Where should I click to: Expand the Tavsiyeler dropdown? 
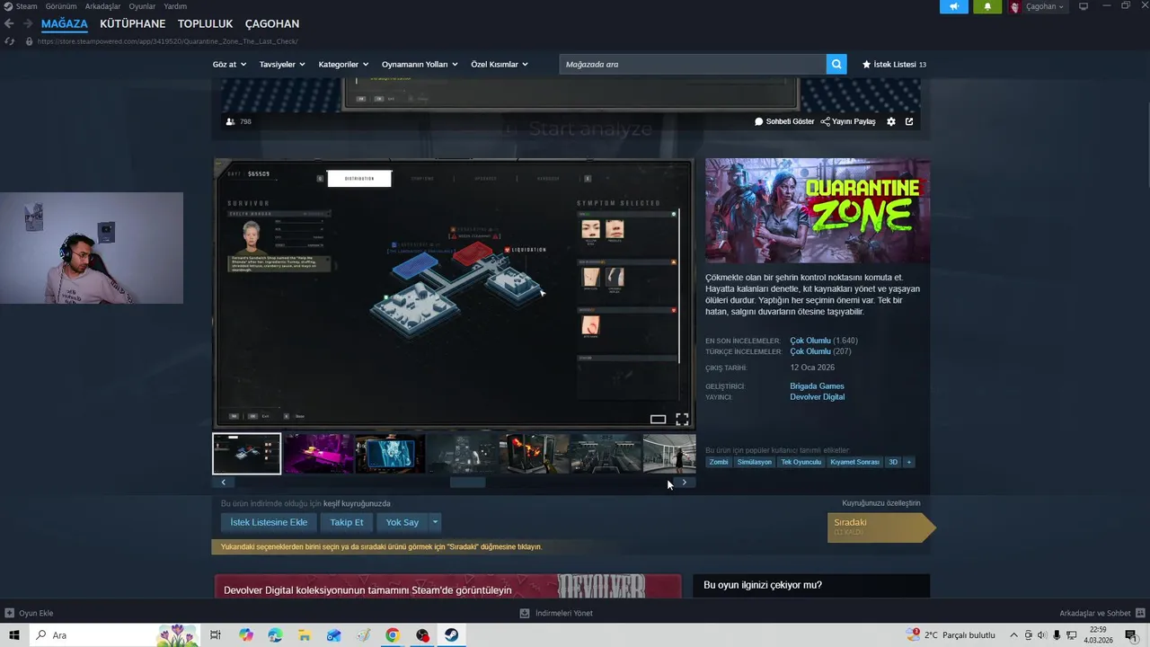pos(282,65)
